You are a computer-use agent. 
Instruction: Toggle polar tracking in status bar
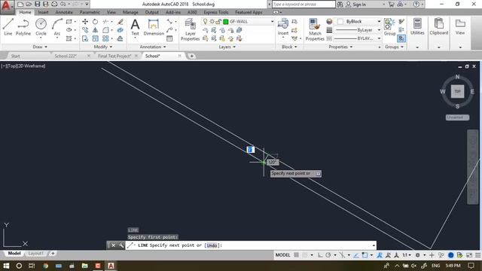point(328,255)
